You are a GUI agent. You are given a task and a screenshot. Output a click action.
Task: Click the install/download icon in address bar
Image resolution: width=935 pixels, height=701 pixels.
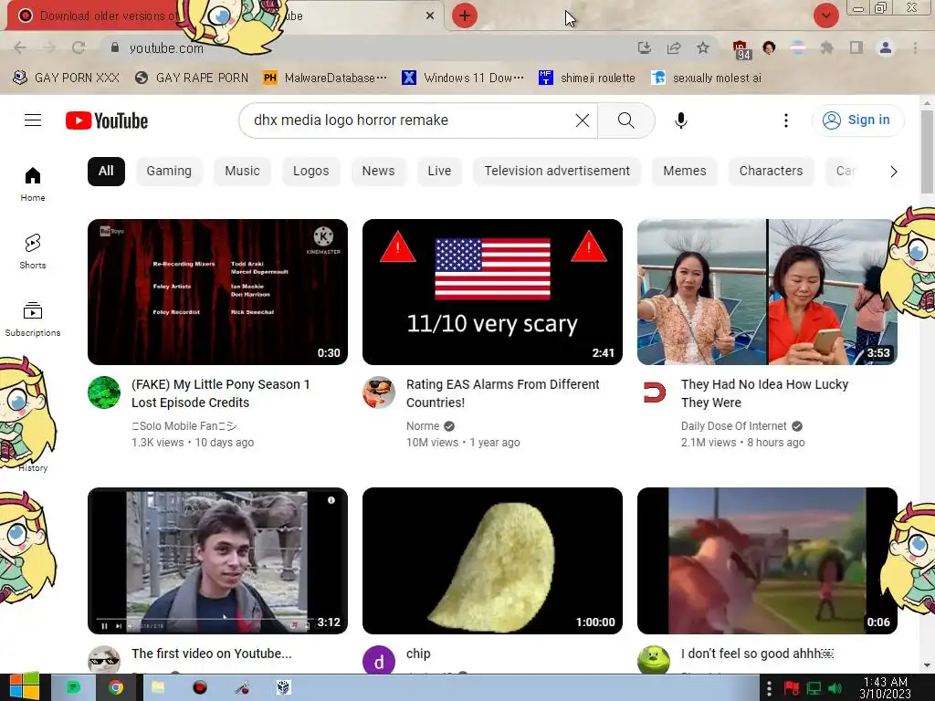(644, 47)
